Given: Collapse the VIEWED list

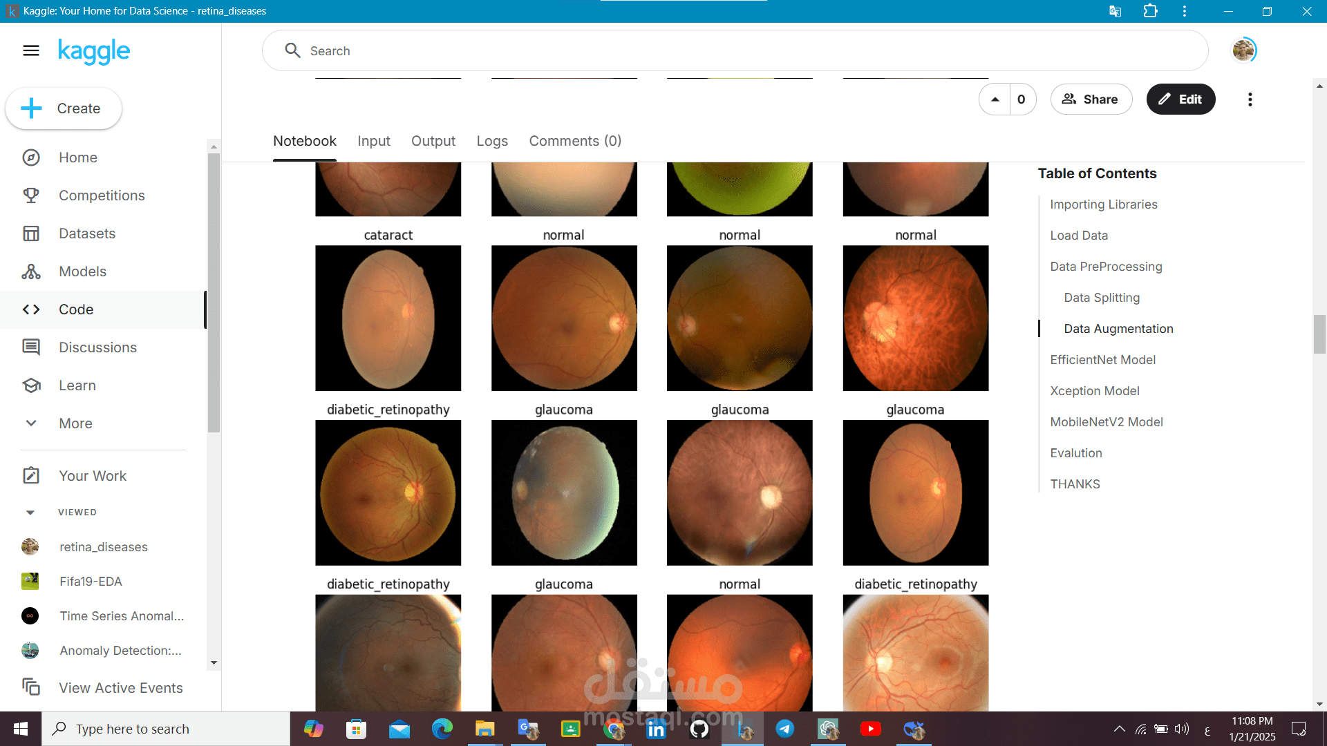Looking at the screenshot, I should click(x=30, y=513).
